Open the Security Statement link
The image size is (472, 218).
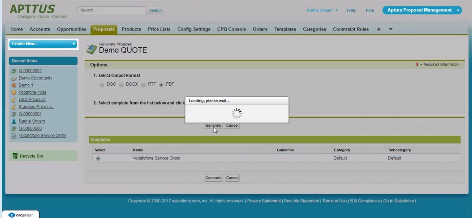(x=302, y=201)
